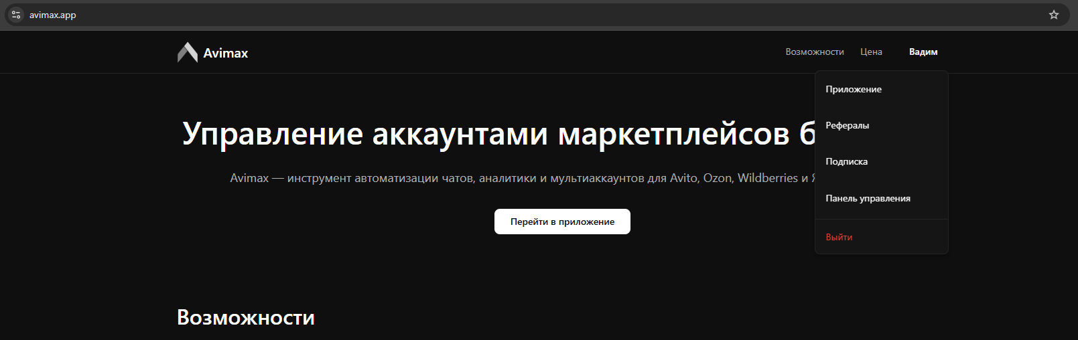The height and width of the screenshot is (340, 1078).
Task: Click the Avimax brand name text
Action: [x=226, y=53]
